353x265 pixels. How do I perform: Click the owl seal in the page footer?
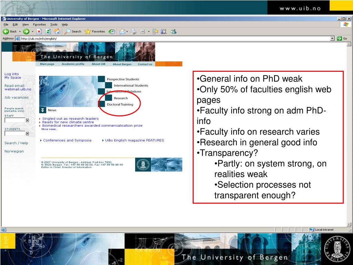(143, 165)
